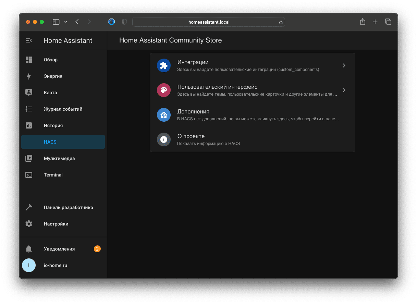Click the homeassistant.local address bar
The width and height of the screenshot is (417, 304).
point(208,22)
